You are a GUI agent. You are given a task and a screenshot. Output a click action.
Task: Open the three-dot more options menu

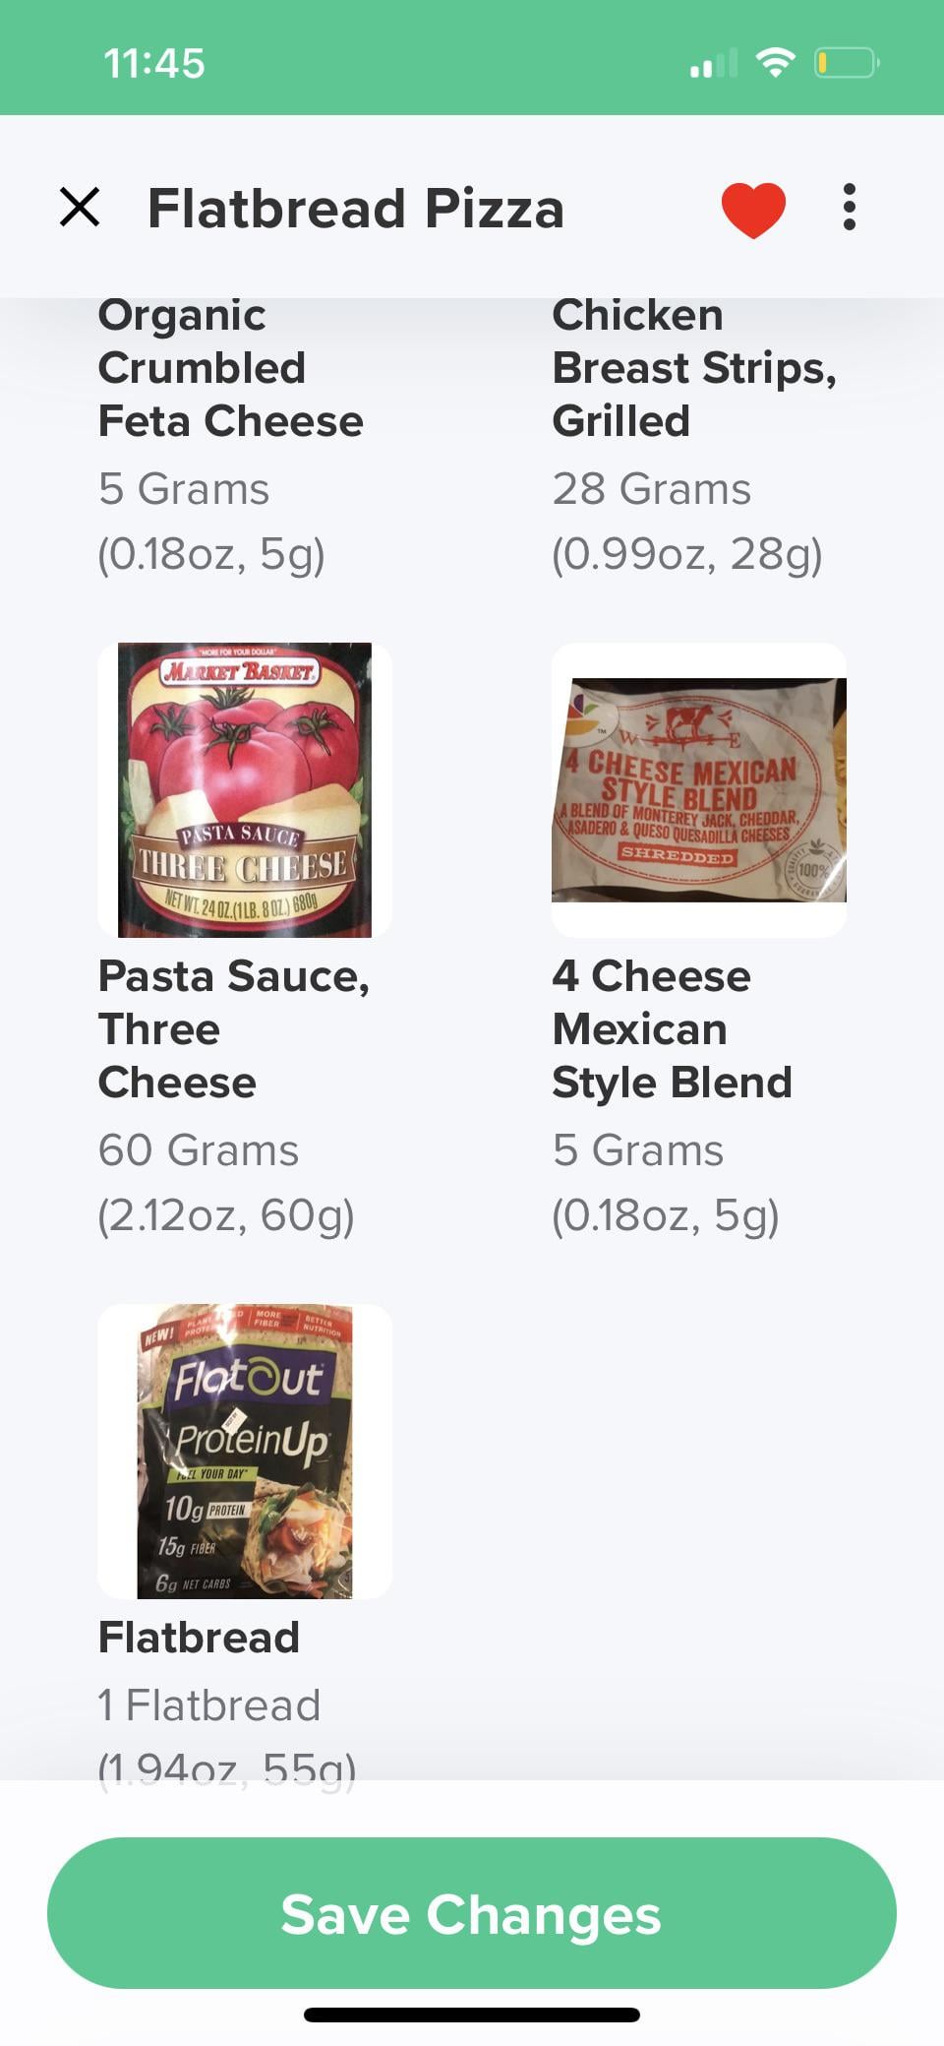tap(850, 208)
